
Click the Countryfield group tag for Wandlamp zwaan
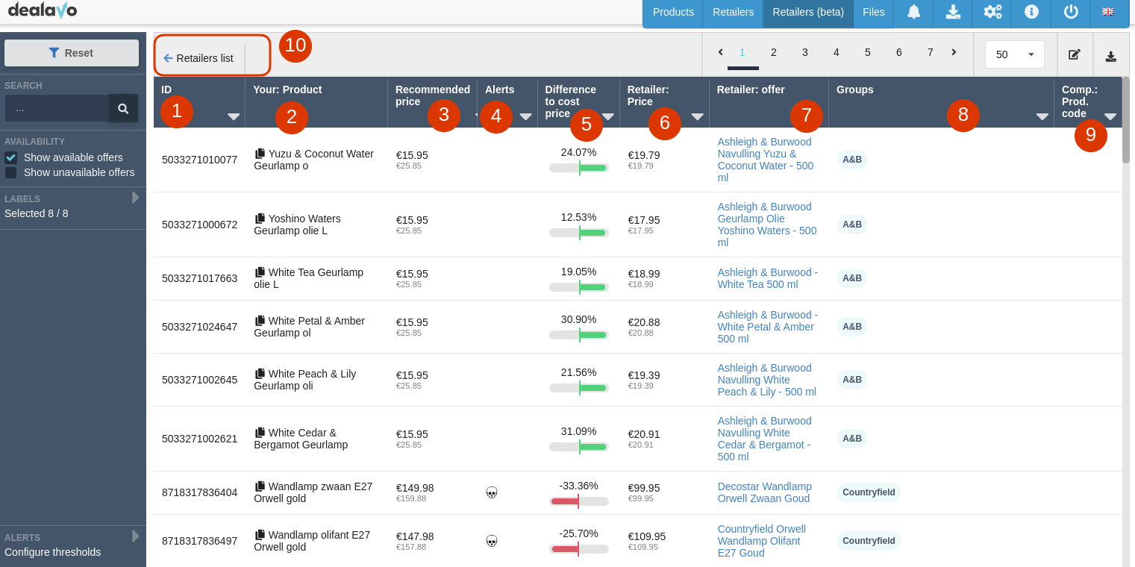(869, 492)
